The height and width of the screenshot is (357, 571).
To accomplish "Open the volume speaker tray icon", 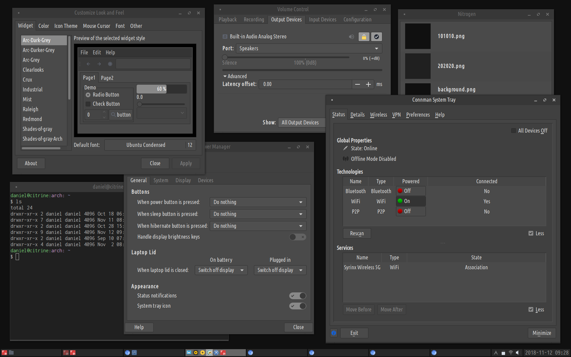I will click(x=517, y=353).
